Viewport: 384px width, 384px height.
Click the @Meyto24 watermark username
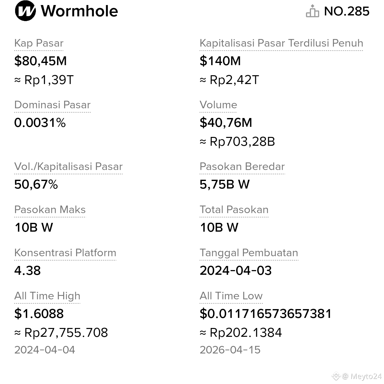pos(362,376)
